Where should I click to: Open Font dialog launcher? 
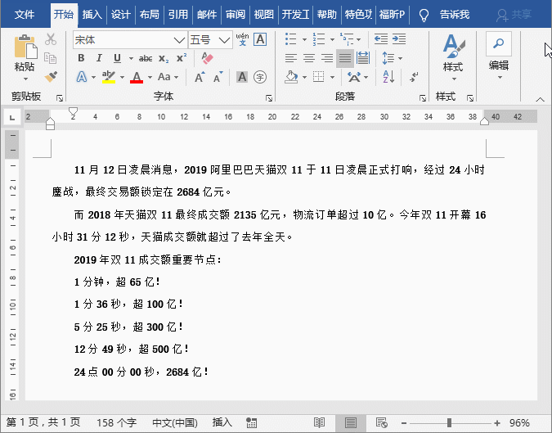click(x=269, y=98)
